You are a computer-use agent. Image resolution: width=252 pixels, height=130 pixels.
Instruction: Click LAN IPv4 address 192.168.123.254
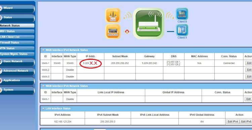(x=62, y=122)
